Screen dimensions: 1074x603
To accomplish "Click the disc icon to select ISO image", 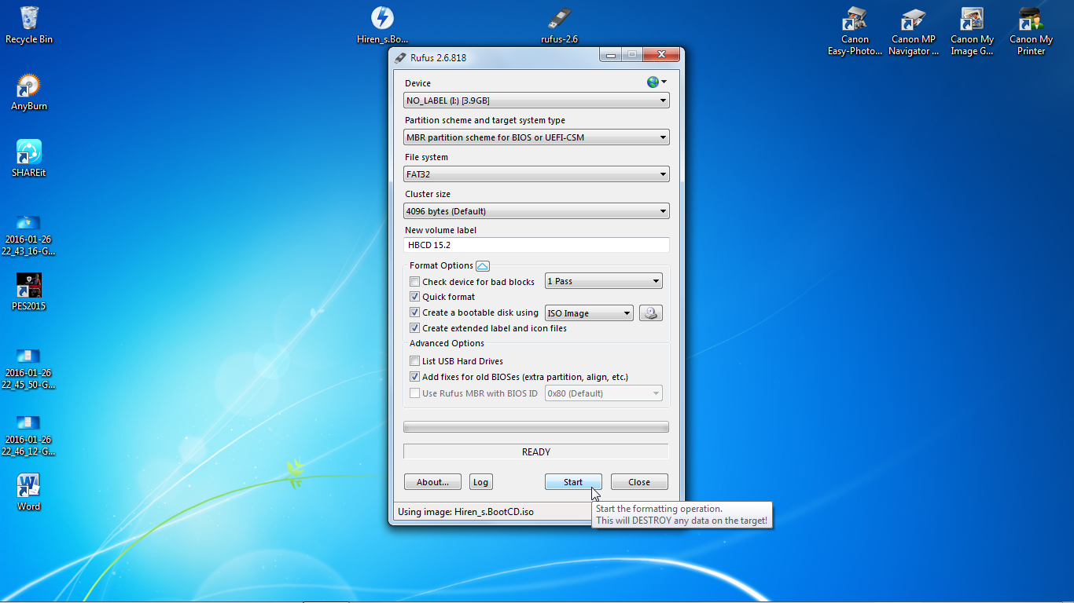I will [650, 313].
